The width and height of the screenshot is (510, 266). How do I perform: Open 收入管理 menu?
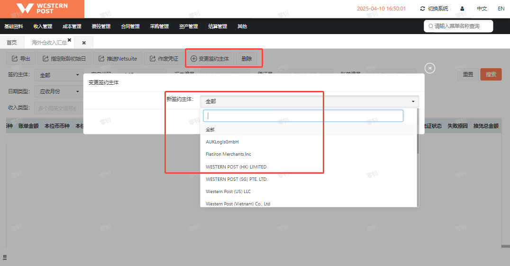(43, 27)
